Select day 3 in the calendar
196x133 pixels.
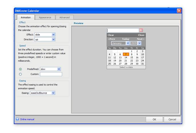pos(142,51)
